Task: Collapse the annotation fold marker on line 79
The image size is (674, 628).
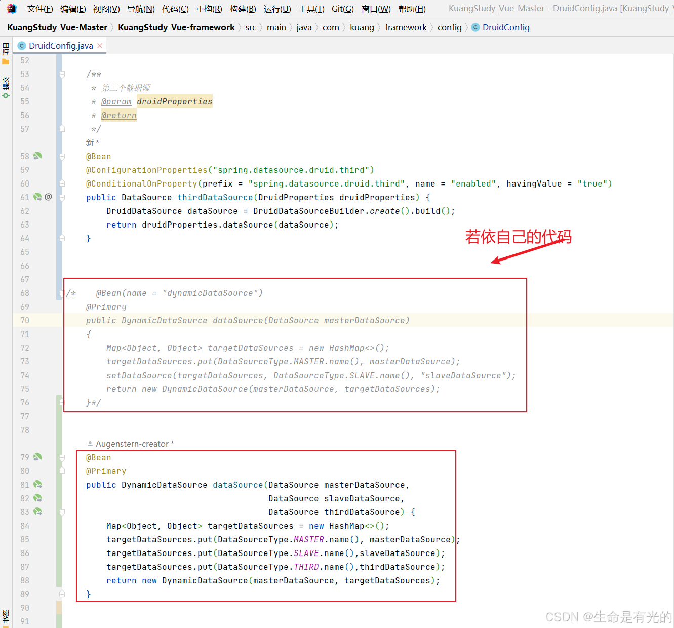Action: [x=62, y=458]
